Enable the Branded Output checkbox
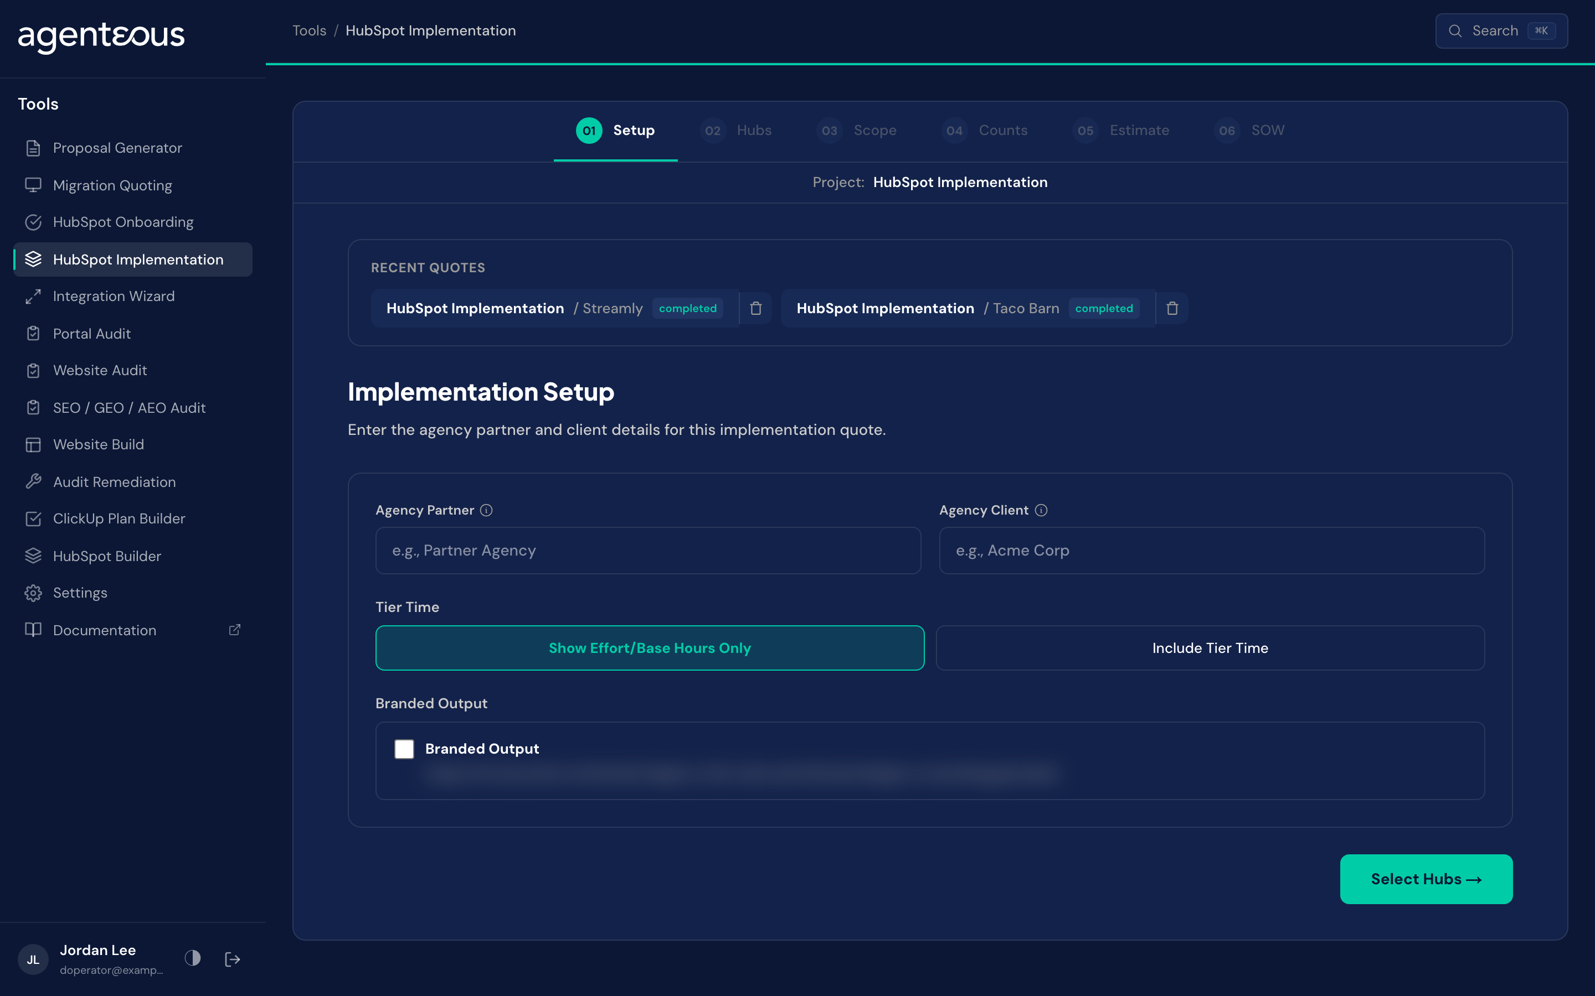 click(x=404, y=749)
